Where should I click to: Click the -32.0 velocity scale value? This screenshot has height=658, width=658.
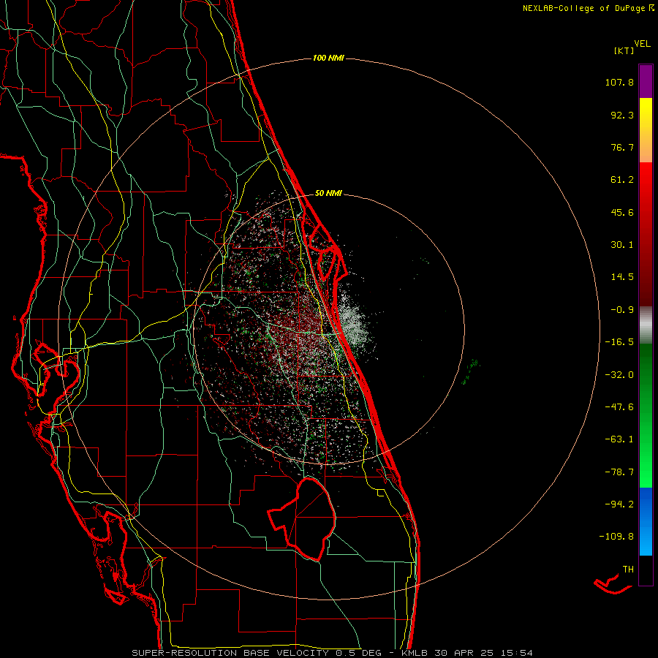619,375
